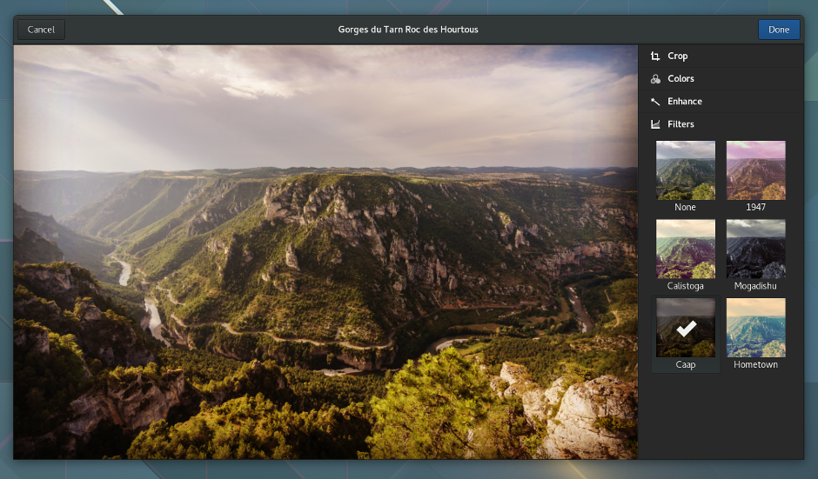Expand the Enhance section label
Image resolution: width=818 pixels, height=479 pixels.
click(x=685, y=102)
